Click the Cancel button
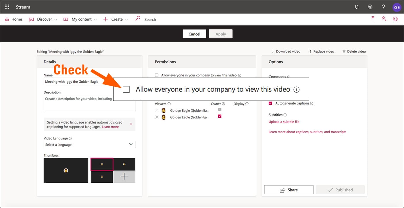 [x=194, y=34]
